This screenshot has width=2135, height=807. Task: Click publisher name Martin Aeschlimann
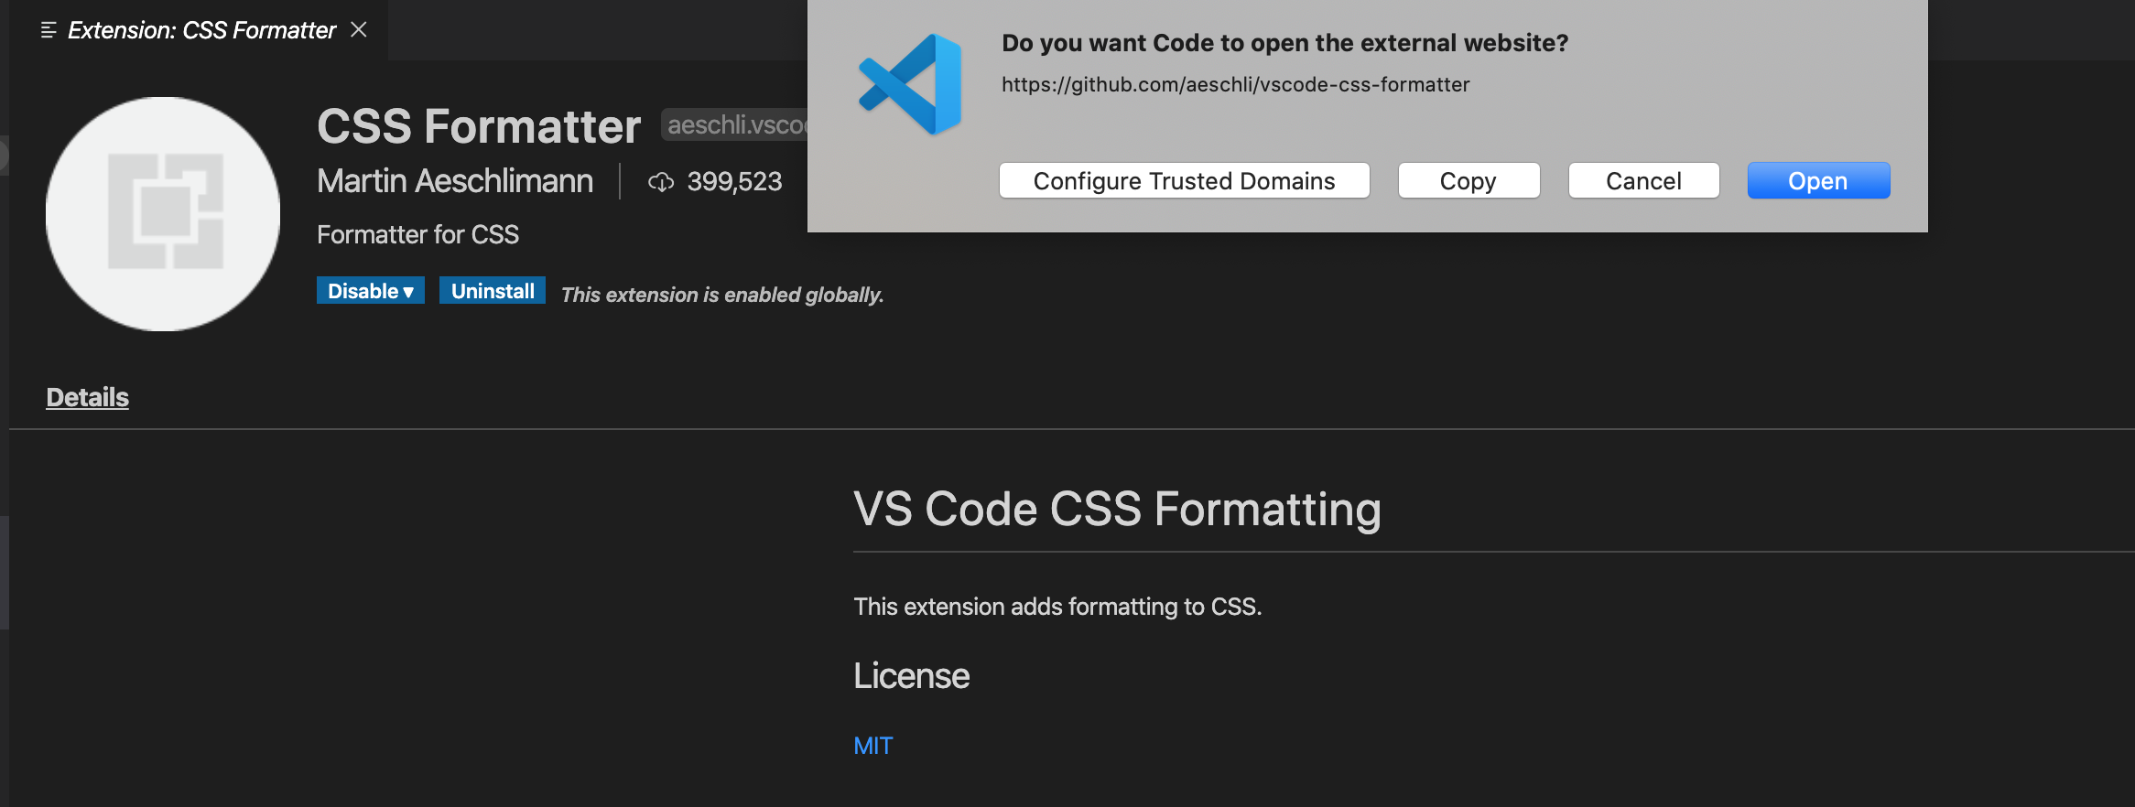tap(455, 181)
